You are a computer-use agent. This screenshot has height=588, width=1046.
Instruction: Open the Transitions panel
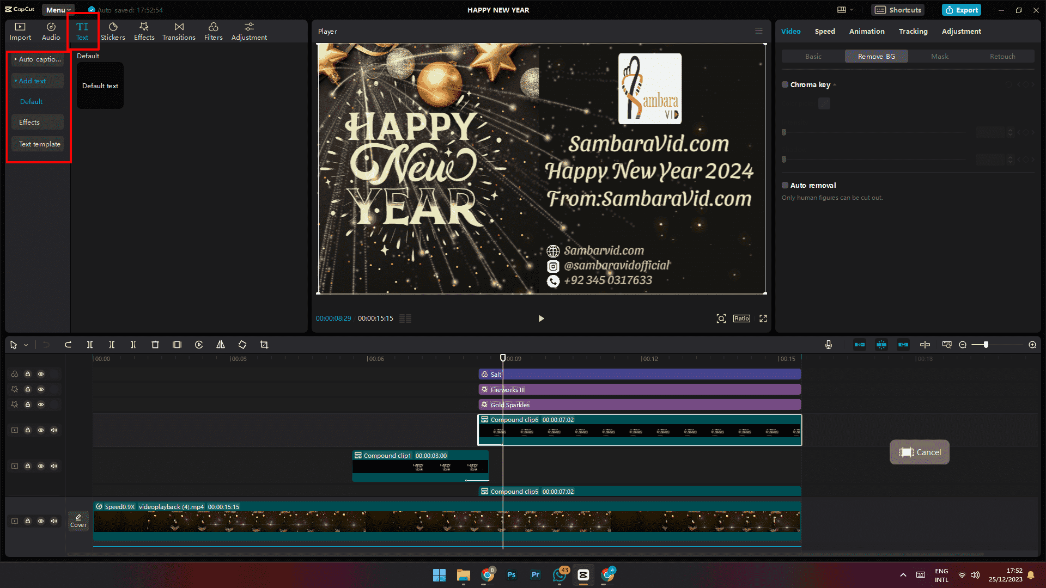point(179,32)
